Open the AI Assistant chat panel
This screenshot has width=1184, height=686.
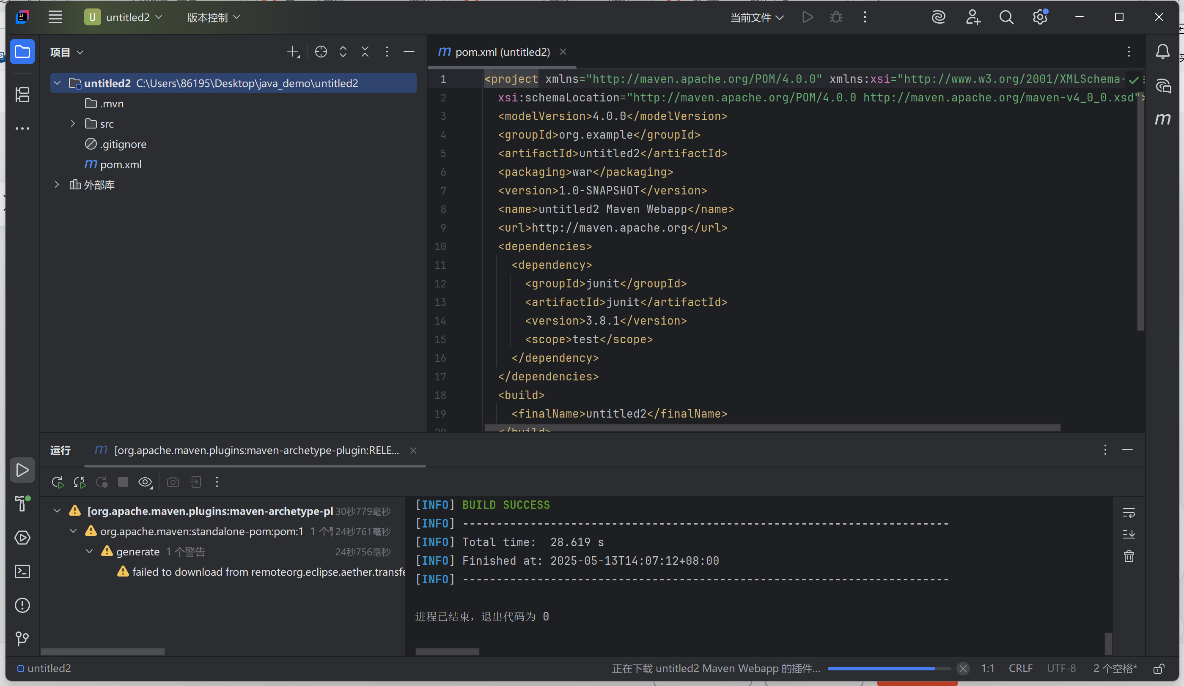pos(1163,86)
